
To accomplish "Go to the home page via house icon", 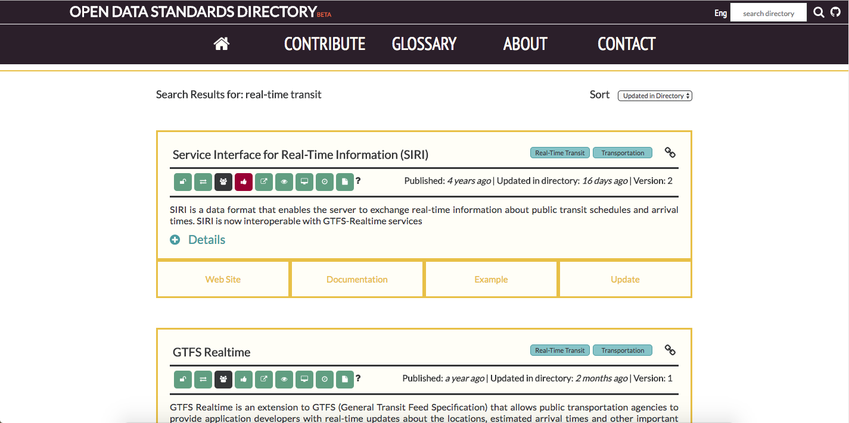I will [222, 43].
